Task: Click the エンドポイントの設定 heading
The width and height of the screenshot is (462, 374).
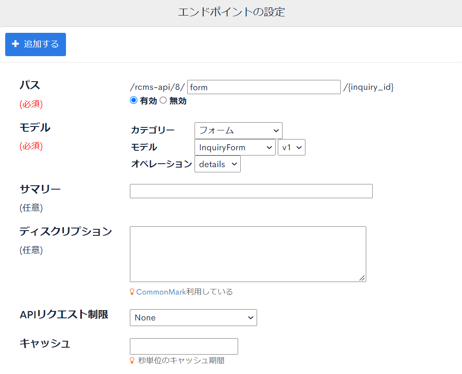Action: [x=231, y=12]
